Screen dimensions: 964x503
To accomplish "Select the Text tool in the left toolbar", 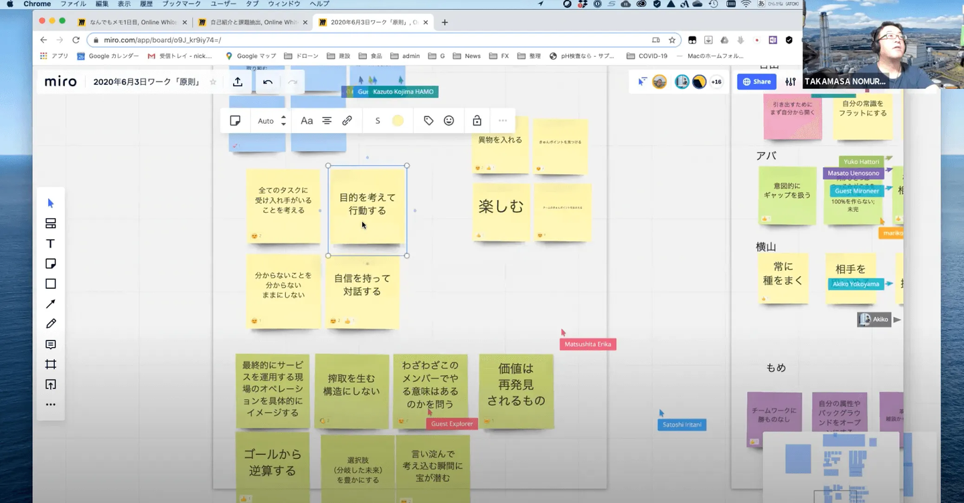I will [50, 243].
